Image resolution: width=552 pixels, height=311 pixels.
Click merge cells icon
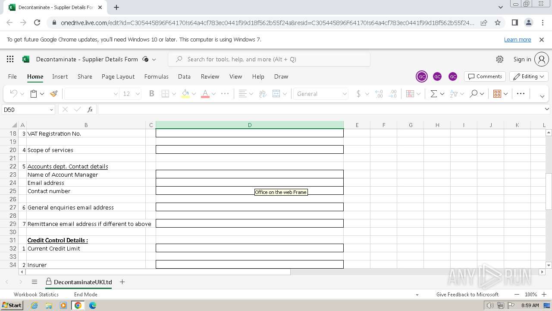coord(276,94)
